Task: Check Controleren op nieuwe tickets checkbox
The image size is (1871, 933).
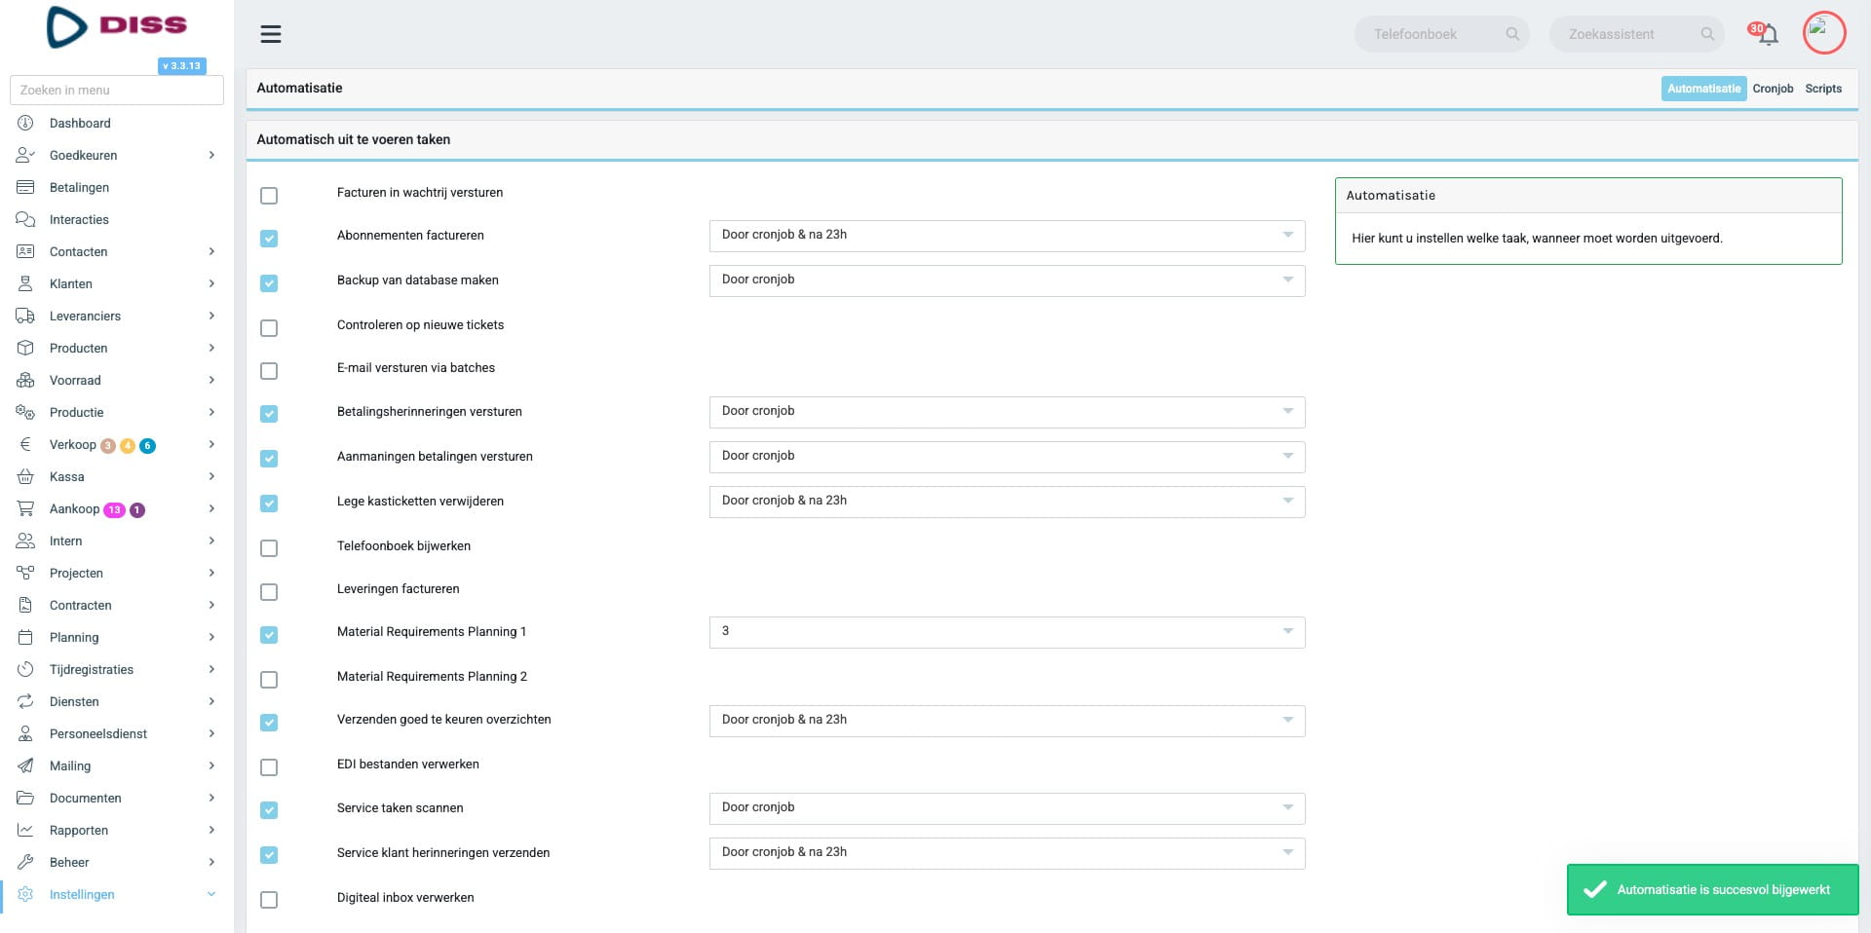Action: 269,328
